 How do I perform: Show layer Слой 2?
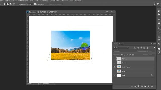[x=115, y=63]
